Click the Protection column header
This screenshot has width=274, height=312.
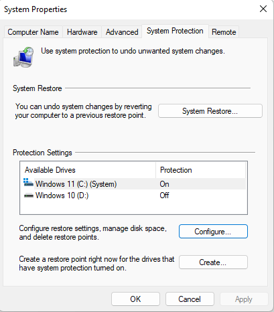click(x=200, y=170)
